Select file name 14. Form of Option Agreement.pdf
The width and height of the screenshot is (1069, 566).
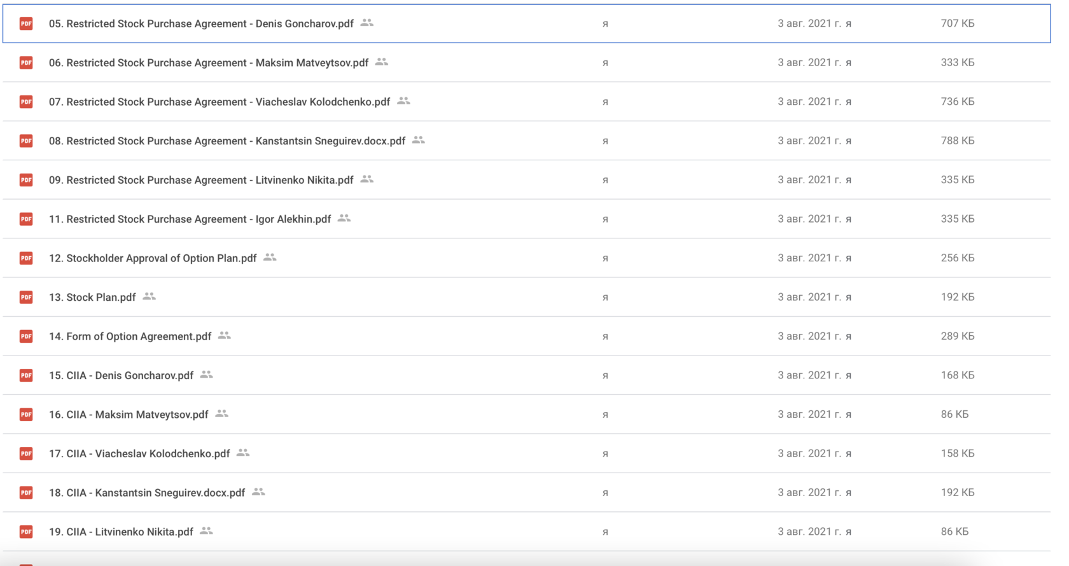coord(130,336)
